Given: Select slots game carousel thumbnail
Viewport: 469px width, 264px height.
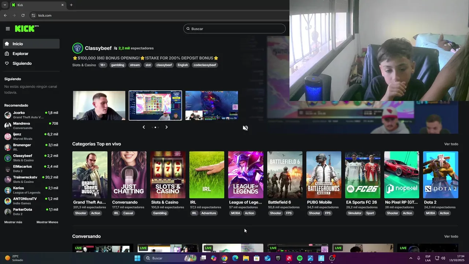Looking at the screenshot, I should tap(155, 106).
